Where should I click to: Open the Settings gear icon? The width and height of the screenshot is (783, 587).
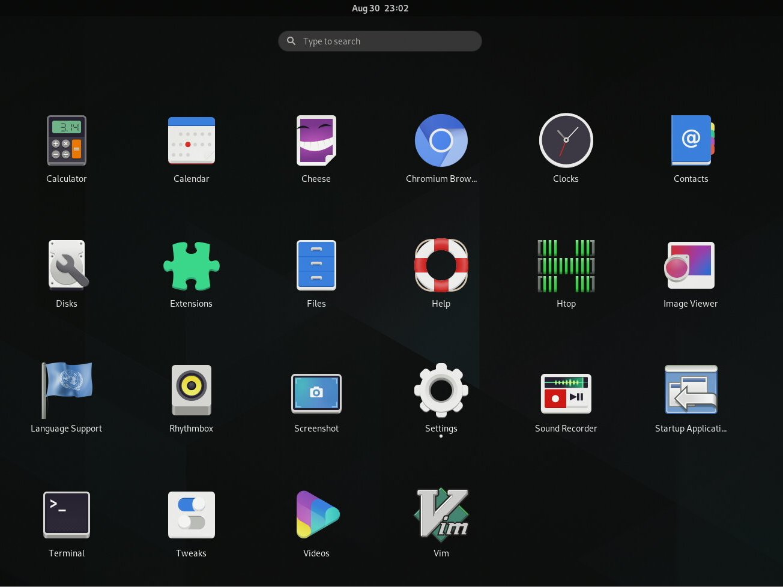coord(441,390)
